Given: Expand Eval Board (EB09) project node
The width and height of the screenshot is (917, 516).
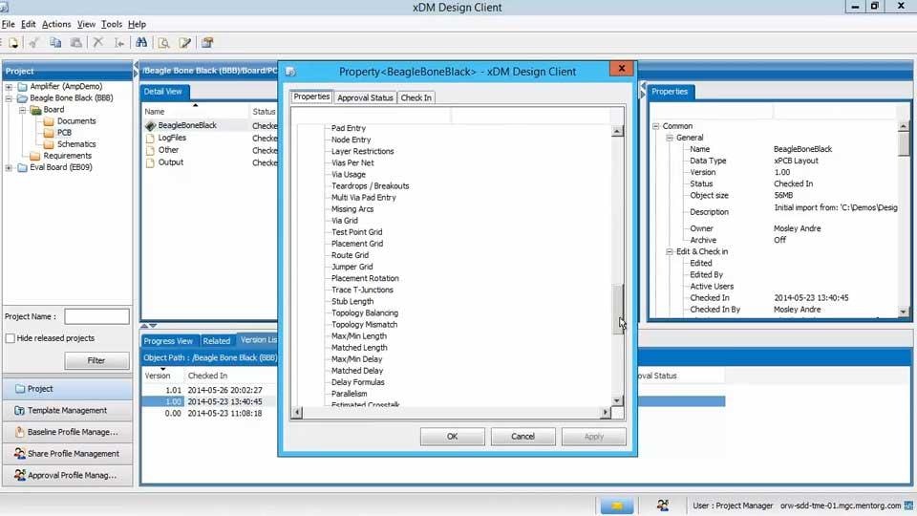Looking at the screenshot, I should (9, 167).
